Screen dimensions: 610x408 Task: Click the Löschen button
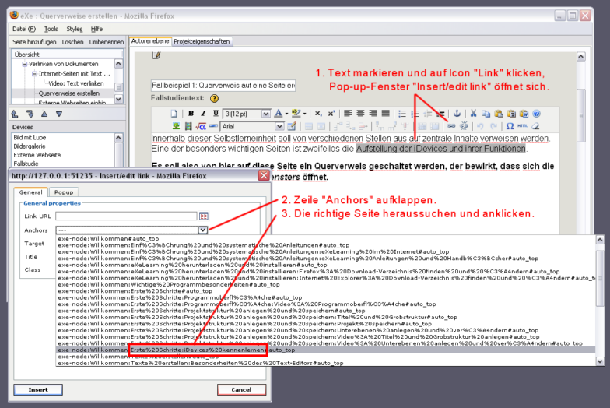[x=73, y=42]
